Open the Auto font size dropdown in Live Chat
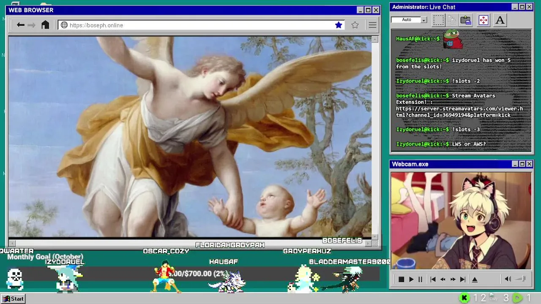 click(424, 20)
